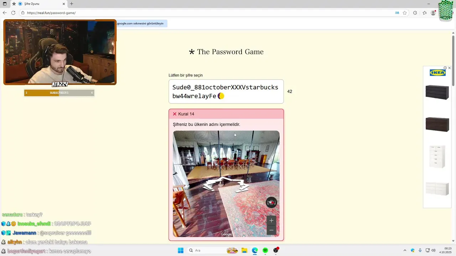
Task: Click the SUBSCRIBERS goal progress bar
Action: (x=59, y=93)
